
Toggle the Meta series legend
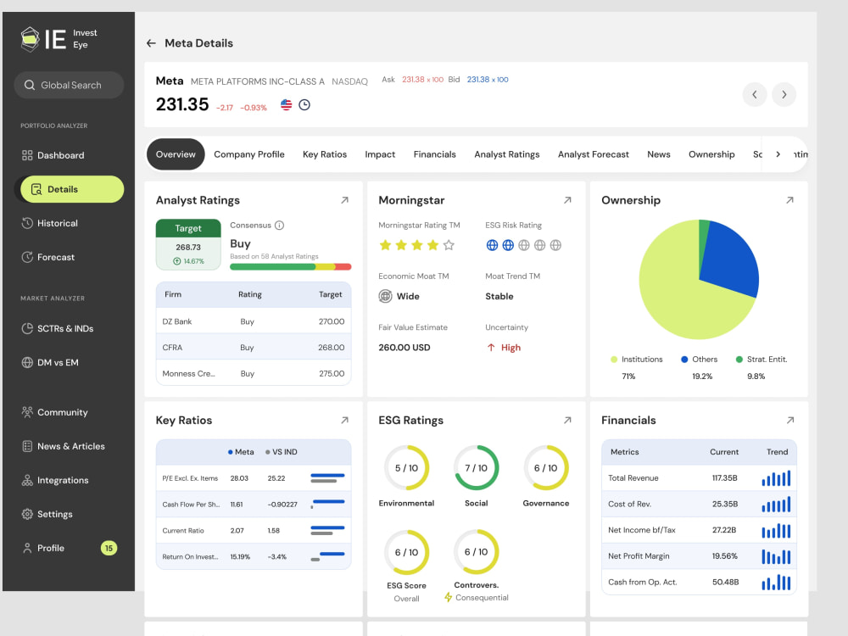(241, 452)
